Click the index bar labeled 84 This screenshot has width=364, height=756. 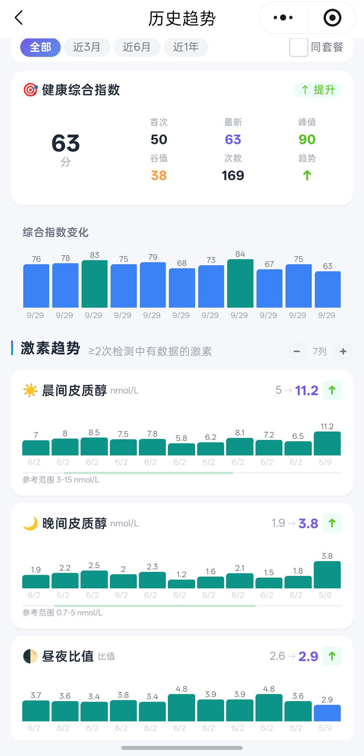coord(240,283)
